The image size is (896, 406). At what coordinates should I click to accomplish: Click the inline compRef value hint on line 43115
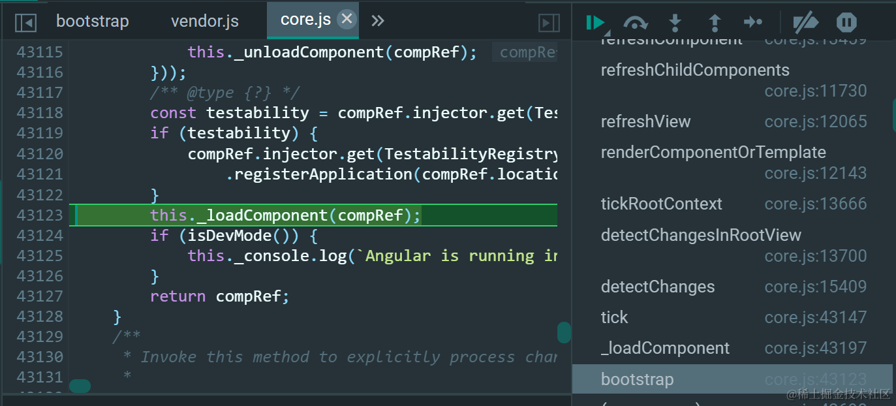(x=525, y=52)
